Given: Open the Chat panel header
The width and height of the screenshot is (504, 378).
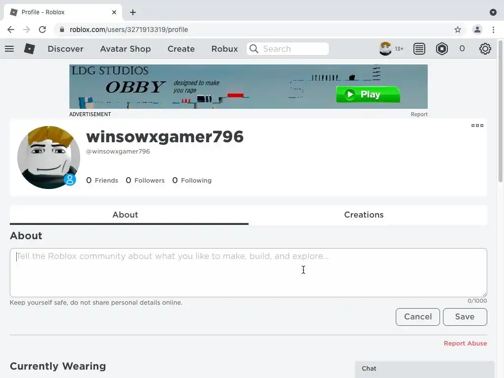Looking at the screenshot, I should (424, 369).
